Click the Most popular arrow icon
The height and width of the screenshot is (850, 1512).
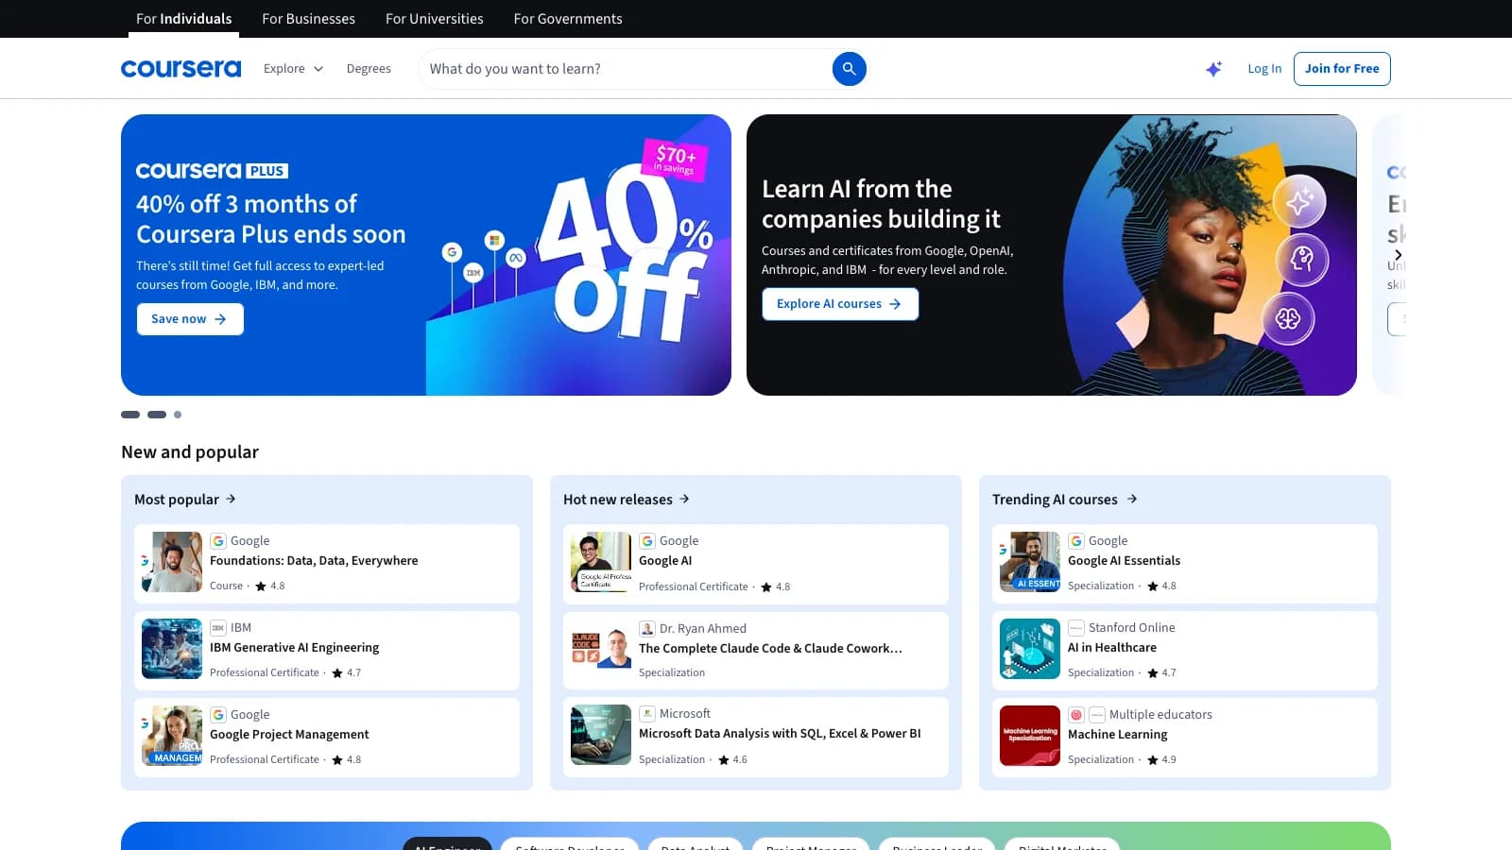coord(231,499)
